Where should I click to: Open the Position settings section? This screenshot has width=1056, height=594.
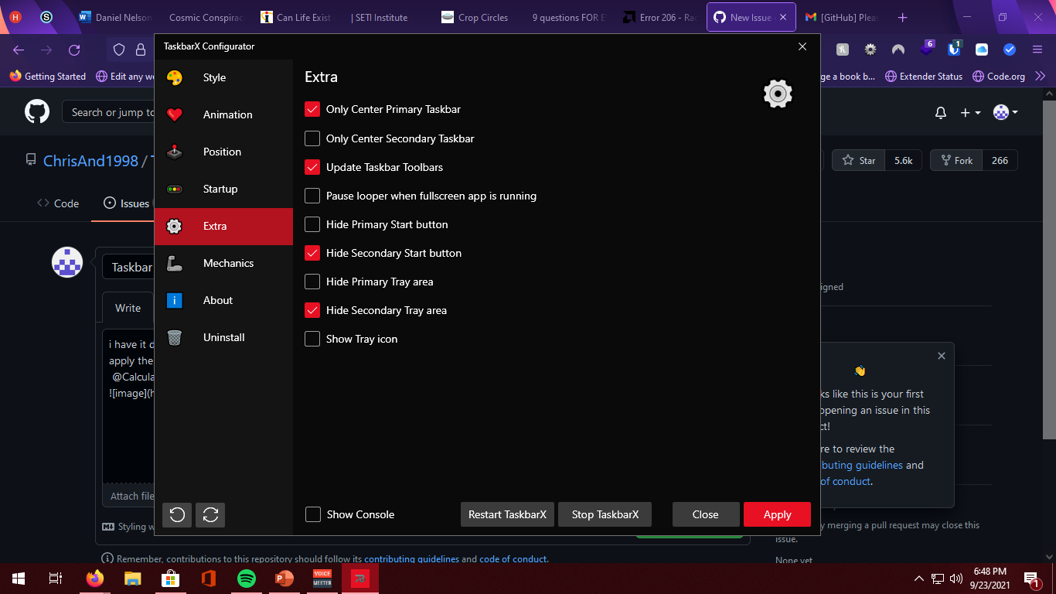[220, 152]
